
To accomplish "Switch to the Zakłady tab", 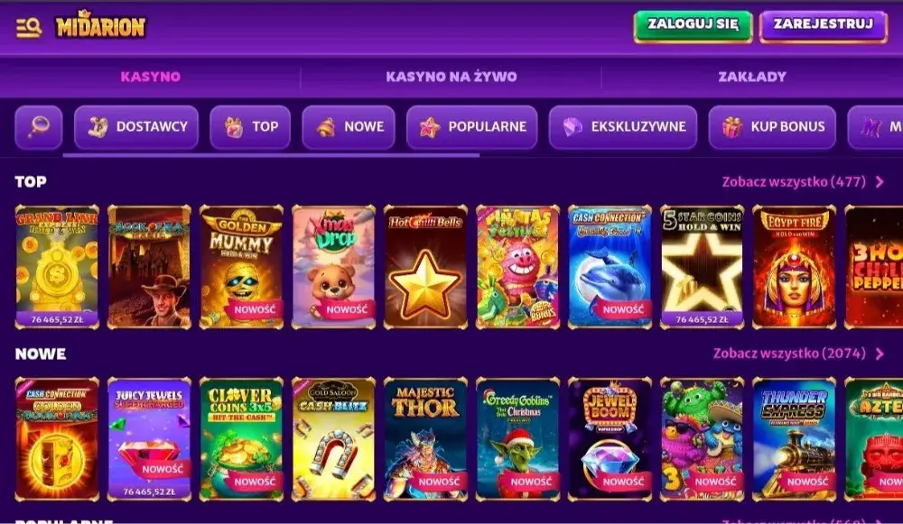I will [x=752, y=77].
